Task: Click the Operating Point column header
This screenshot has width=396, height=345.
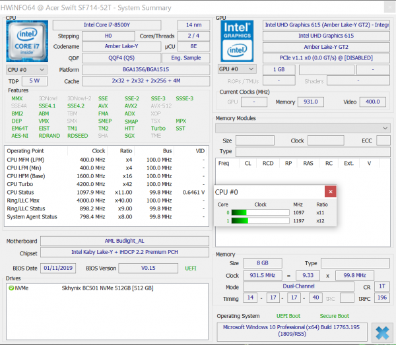Action: tap(36, 151)
